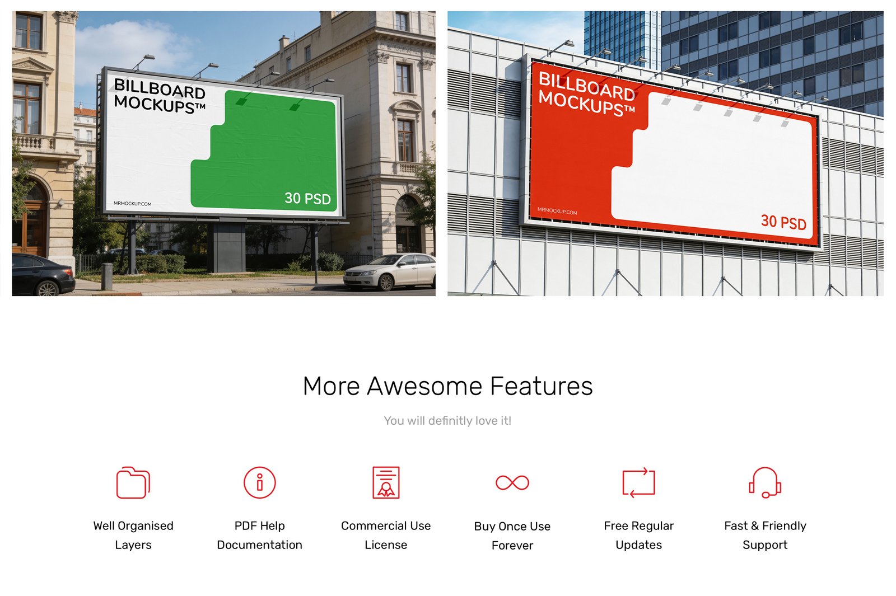This screenshot has width=896, height=596.
Task: Click the certificate icon for Commercial Use License
Action: click(x=386, y=482)
